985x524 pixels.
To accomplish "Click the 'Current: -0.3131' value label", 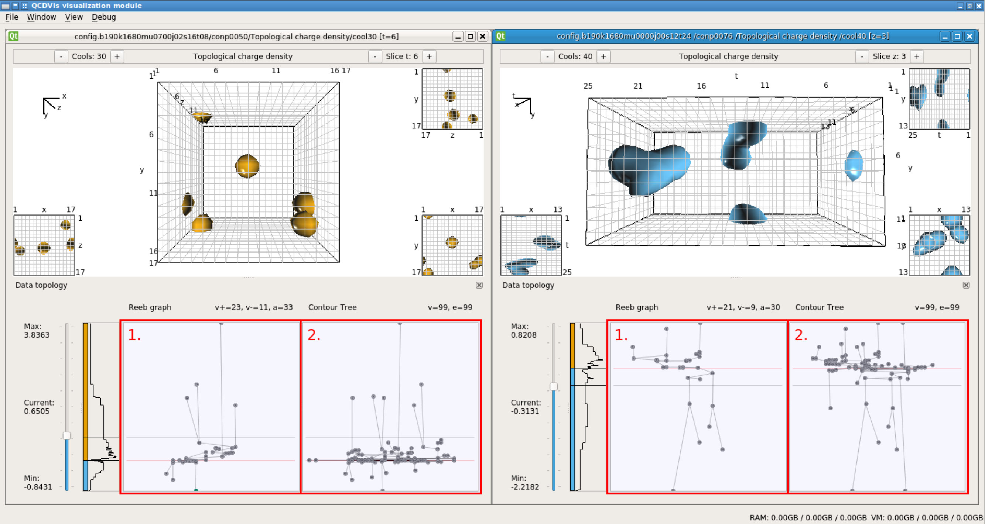I will pos(526,407).
